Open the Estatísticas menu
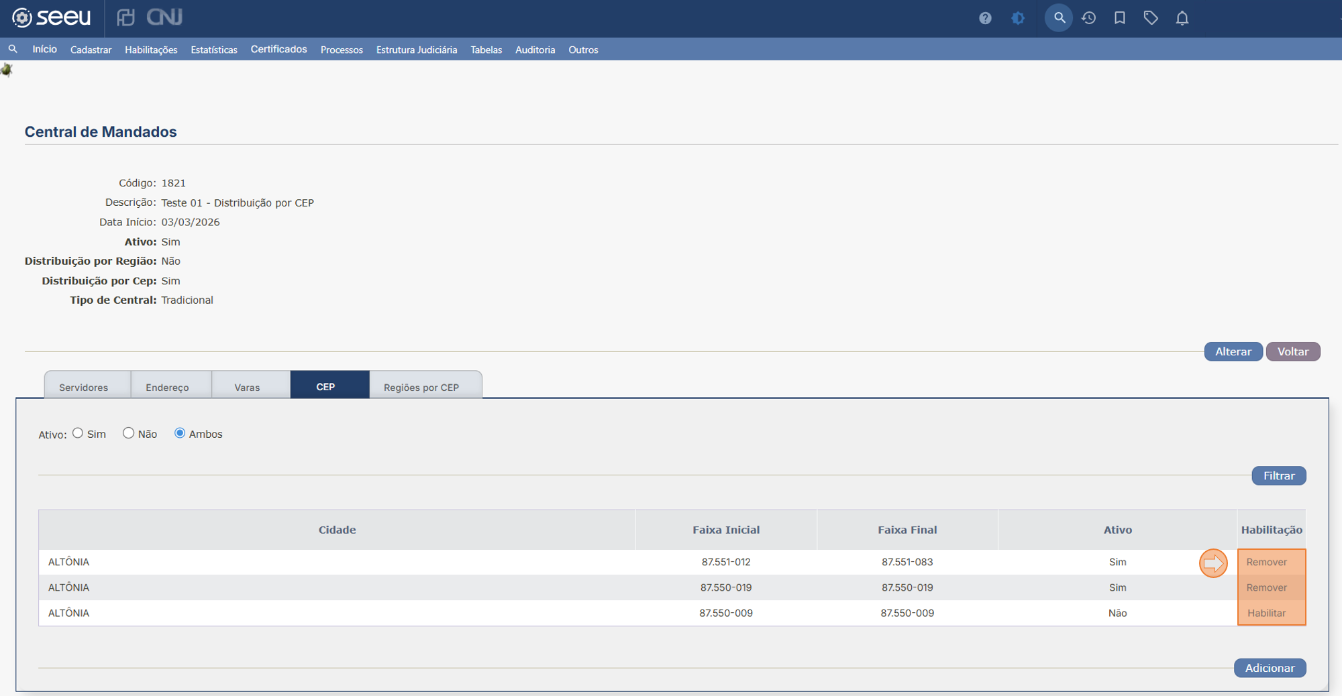Image resolution: width=1342 pixels, height=696 pixels. (214, 50)
